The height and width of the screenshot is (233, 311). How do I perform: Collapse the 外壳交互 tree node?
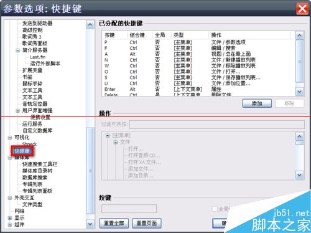pyautogui.click(x=10, y=198)
